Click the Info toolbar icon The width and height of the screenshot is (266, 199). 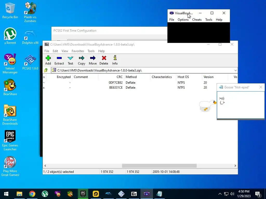click(x=115, y=60)
